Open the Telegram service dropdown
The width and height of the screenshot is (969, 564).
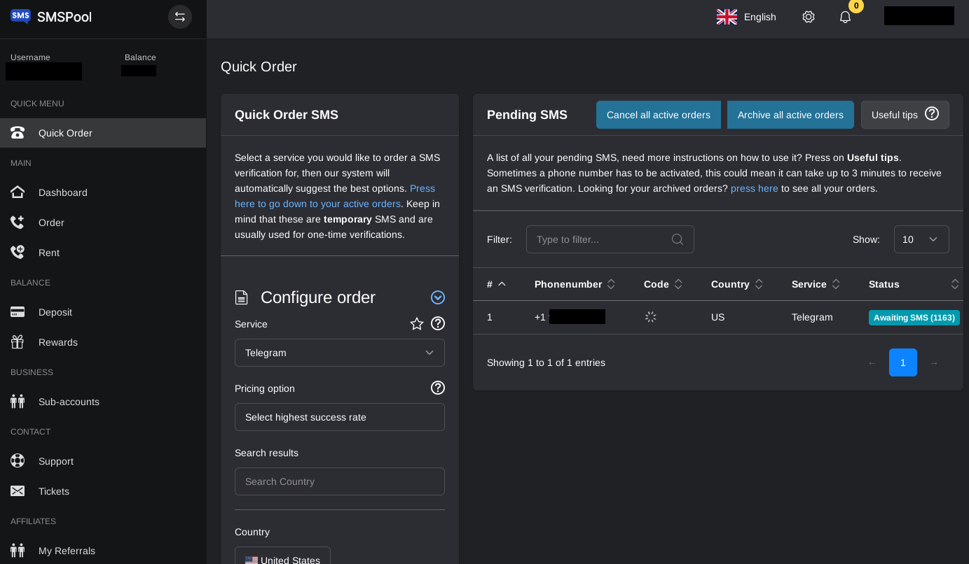click(x=339, y=353)
